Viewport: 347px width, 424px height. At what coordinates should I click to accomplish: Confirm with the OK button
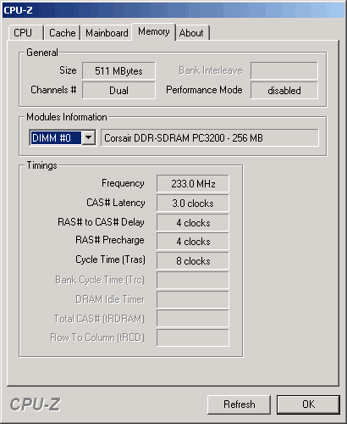tap(308, 404)
